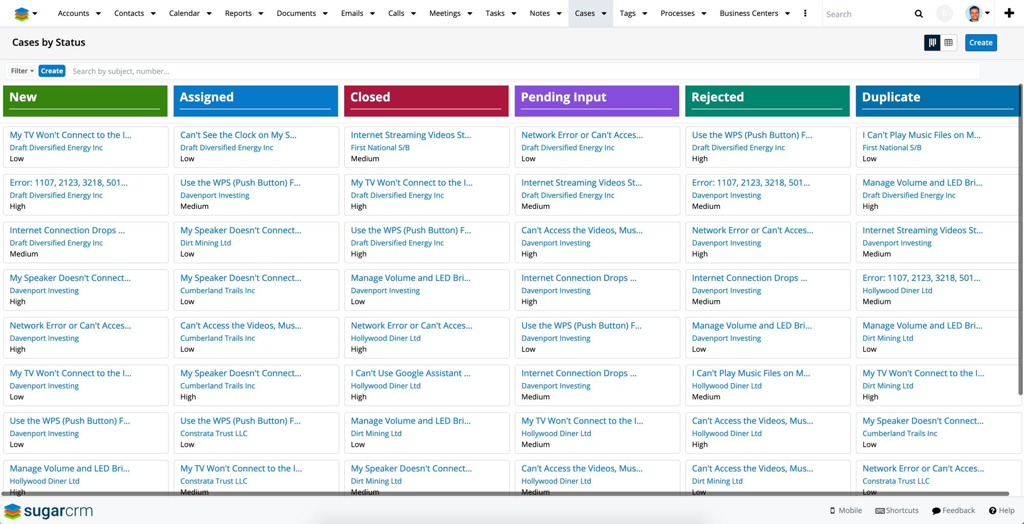Open Help from the footer
Viewport: 1024px width, 524px height.
click(x=1001, y=511)
